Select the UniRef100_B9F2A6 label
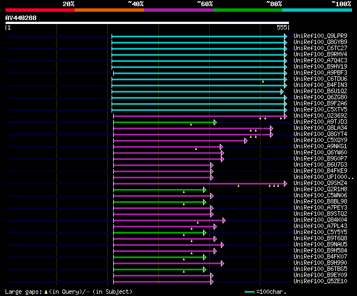 320,104
